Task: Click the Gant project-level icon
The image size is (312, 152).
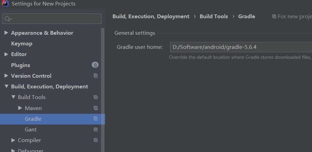Action: [x=96, y=130]
